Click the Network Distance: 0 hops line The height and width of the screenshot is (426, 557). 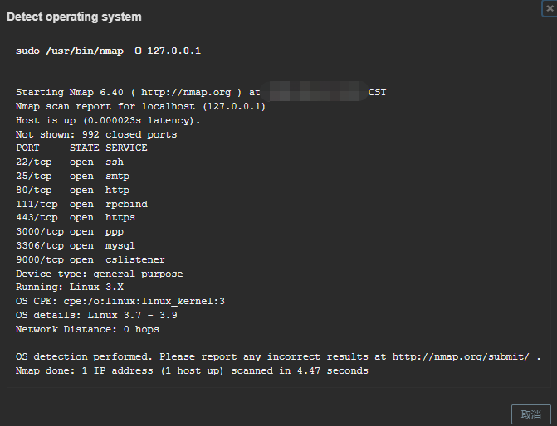87,330
